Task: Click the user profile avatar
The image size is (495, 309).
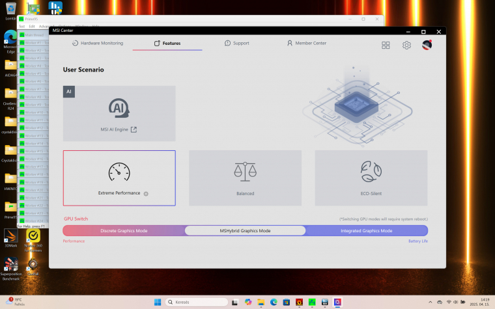Action: pos(427,45)
